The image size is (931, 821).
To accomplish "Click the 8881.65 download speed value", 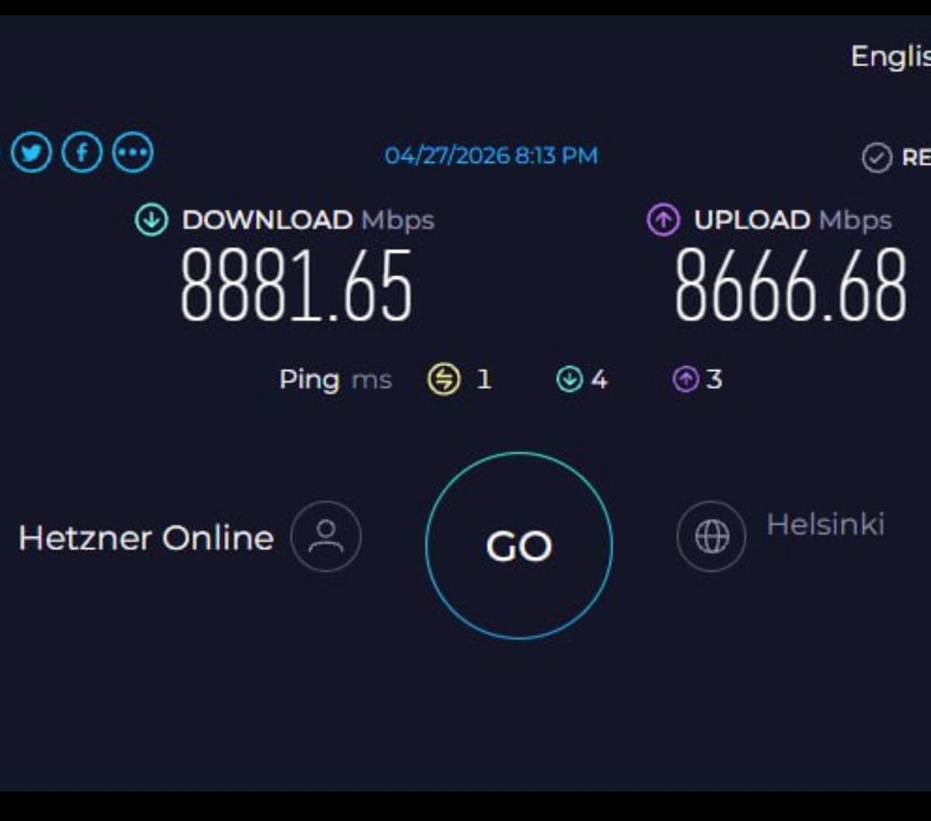I will pyautogui.click(x=296, y=286).
